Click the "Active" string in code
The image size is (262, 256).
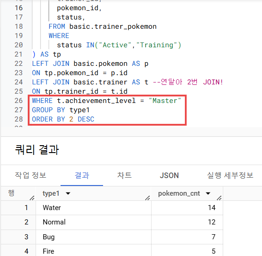click(x=115, y=45)
